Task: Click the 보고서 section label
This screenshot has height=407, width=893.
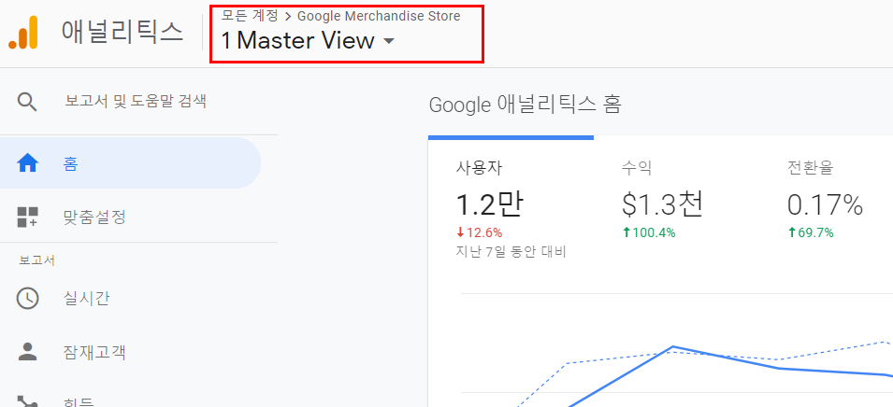Action: [x=37, y=260]
